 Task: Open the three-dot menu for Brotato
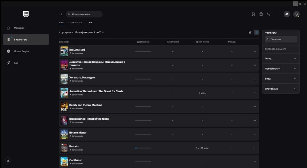coord(255,148)
